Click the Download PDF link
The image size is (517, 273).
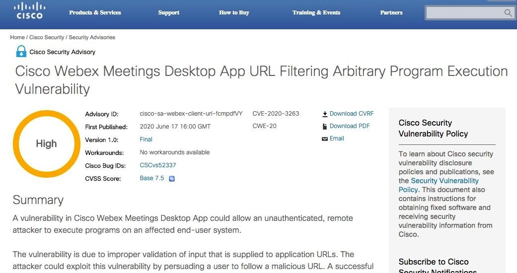click(x=350, y=126)
